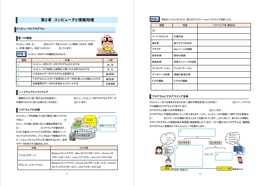Image resolution: width=266 pixels, height=186 pixels.
Task: Click the 制御 label on boy's head
Action: [107, 36]
